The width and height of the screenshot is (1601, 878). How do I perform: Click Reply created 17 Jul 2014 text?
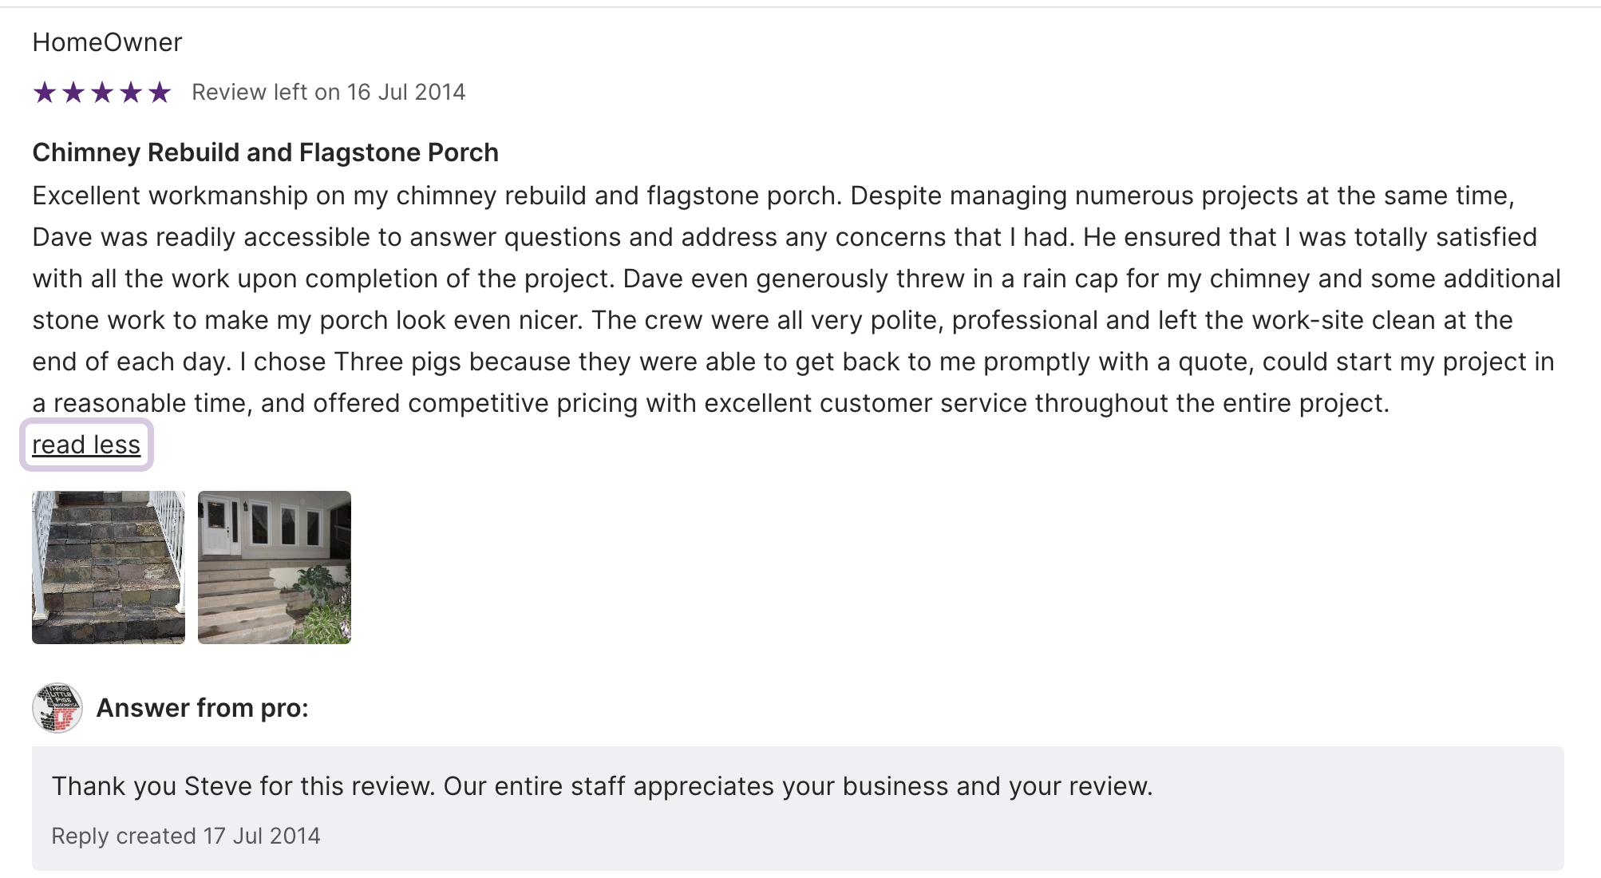click(185, 836)
